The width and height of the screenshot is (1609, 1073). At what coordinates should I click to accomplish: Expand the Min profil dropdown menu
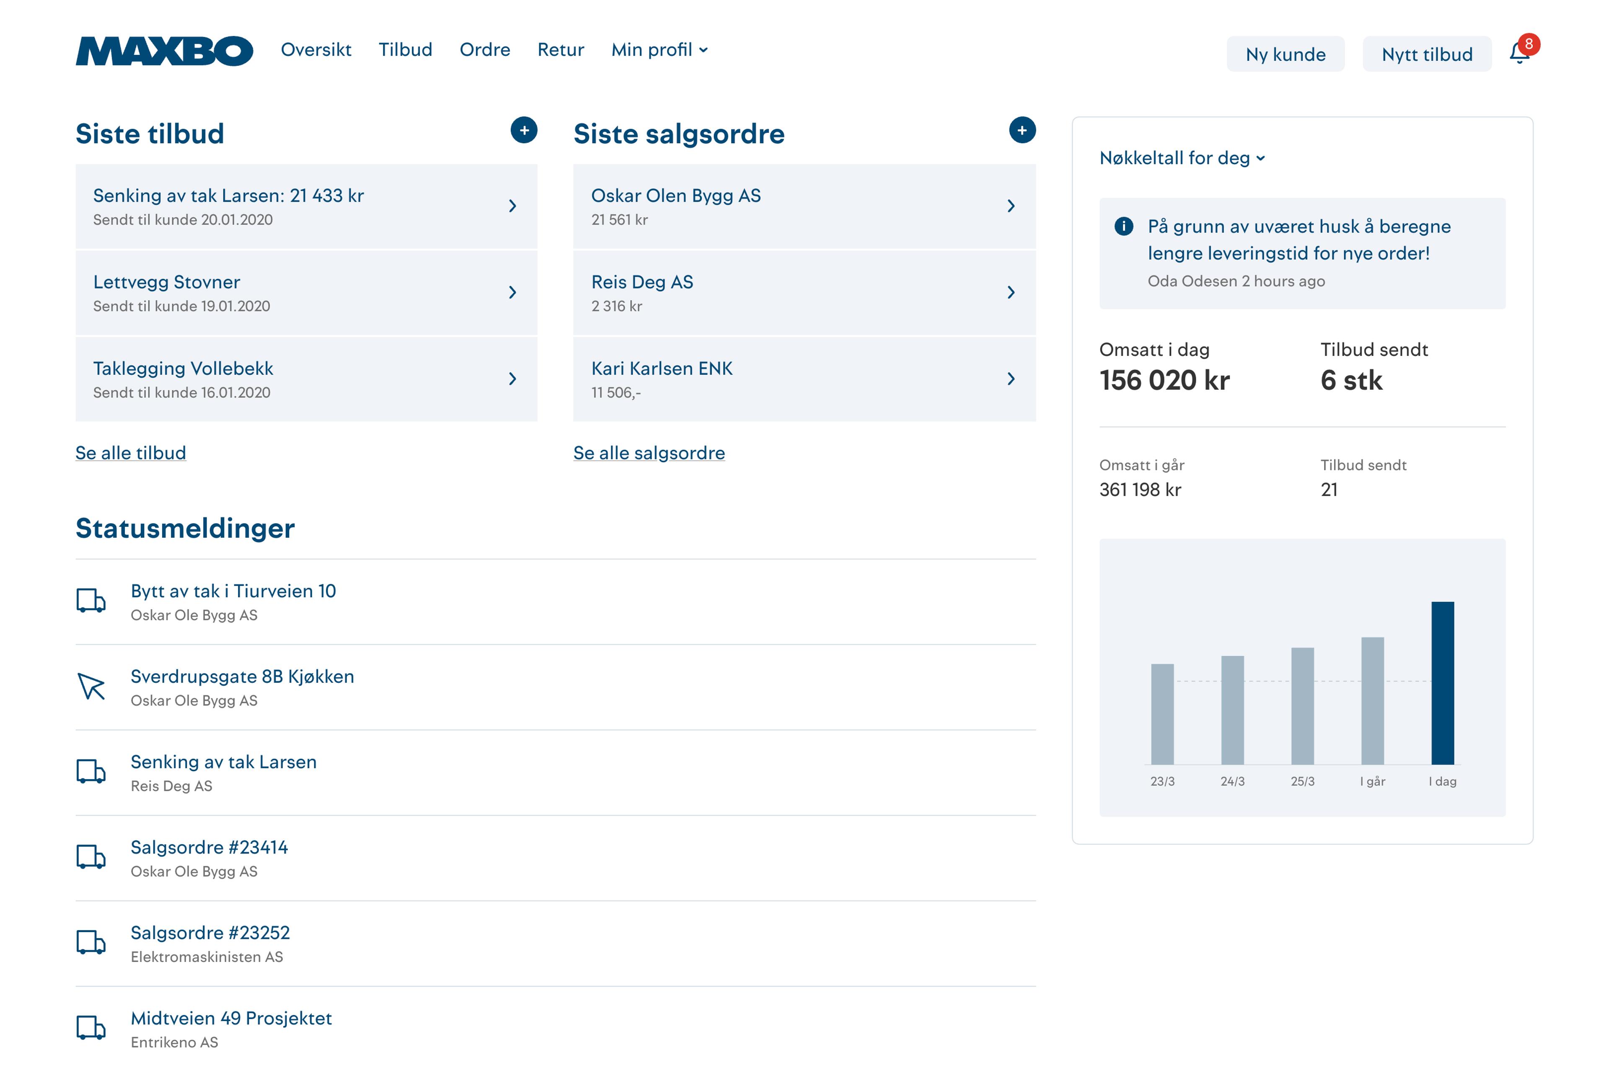click(660, 50)
